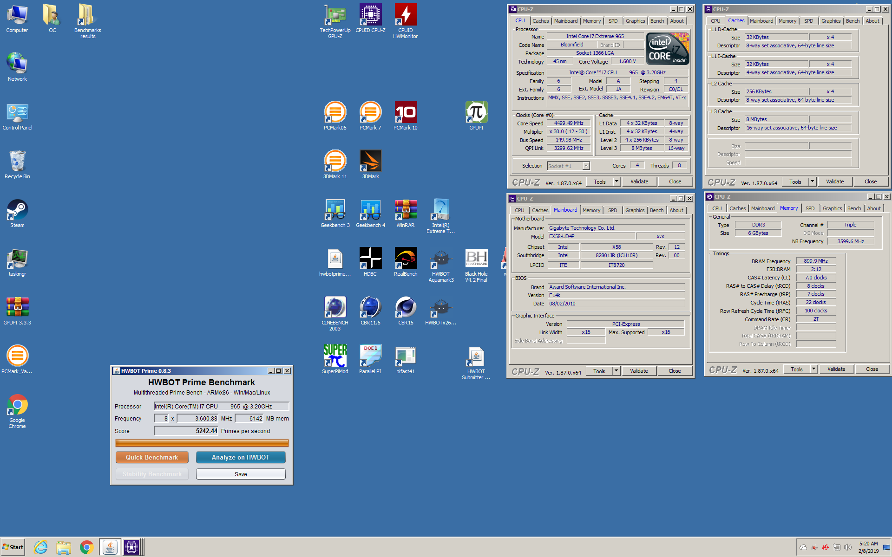
Task: Click the taskbar clock
Action: click(868, 547)
